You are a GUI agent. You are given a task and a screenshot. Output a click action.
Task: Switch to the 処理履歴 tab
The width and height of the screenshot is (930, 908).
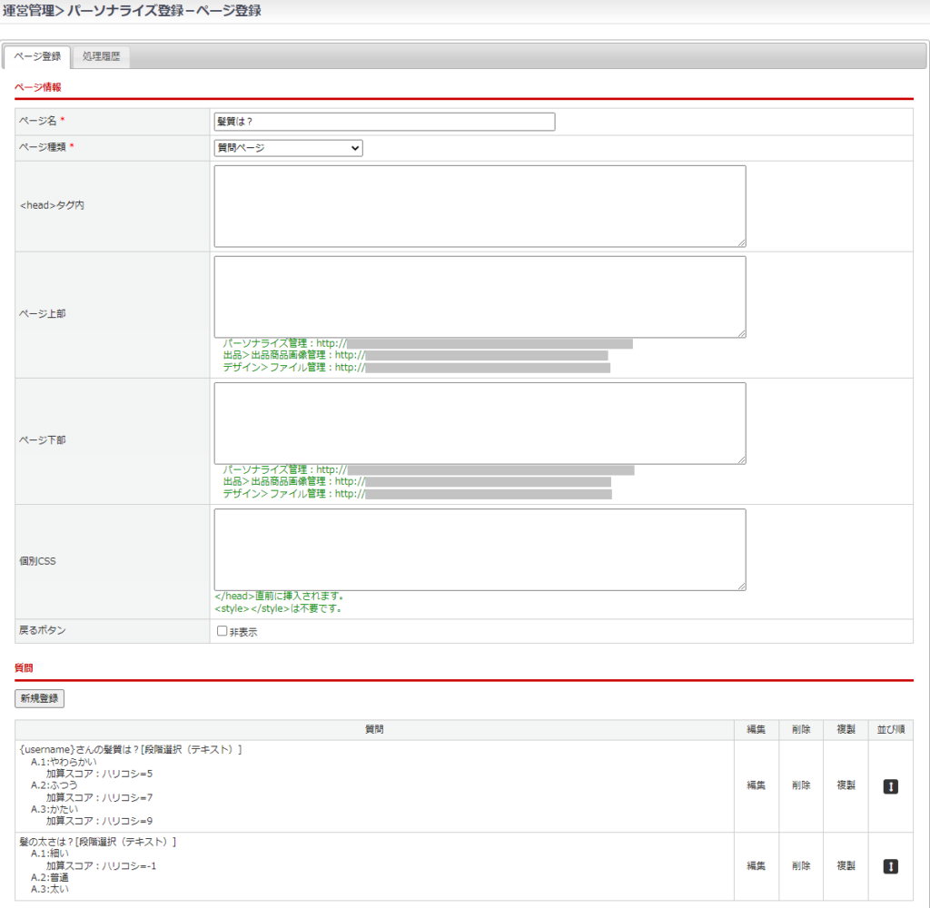[101, 56]
